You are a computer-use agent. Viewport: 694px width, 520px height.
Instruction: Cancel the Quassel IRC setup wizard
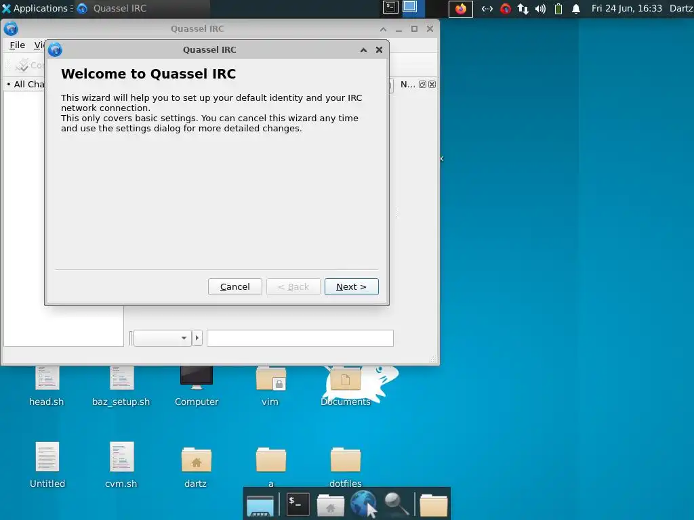coord(235,286)
